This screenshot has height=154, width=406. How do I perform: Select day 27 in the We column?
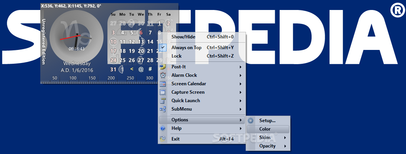click(x=141, y=60)
